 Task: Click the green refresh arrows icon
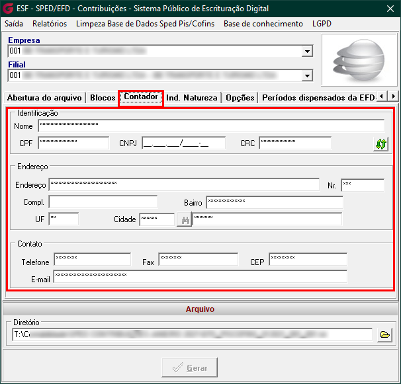380,144
